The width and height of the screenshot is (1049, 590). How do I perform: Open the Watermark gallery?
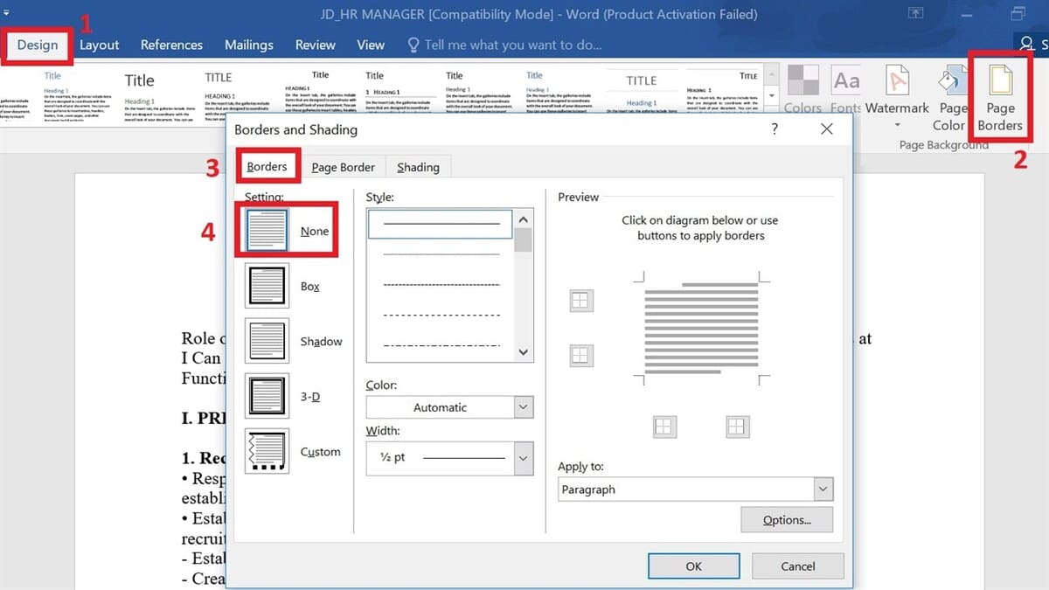point(897,98)
